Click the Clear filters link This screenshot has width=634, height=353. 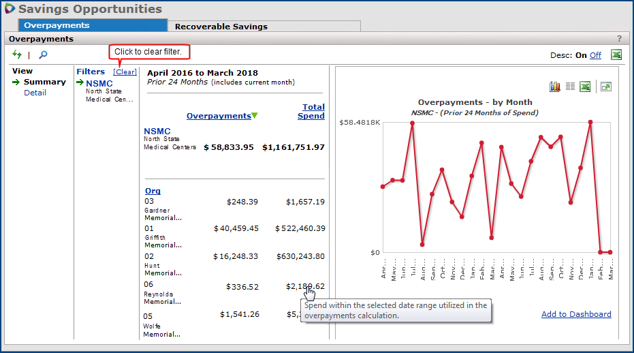pyautogui.click(x=125, y=72)
